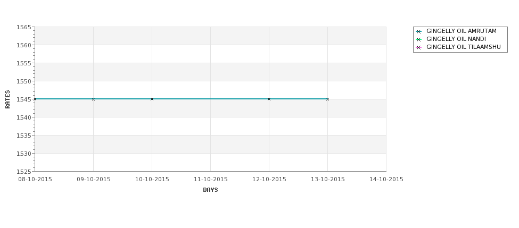Screen dimensions: 519x228
Task: Select the data point at 12-10-2015
Action: click(x=269, y=99)
